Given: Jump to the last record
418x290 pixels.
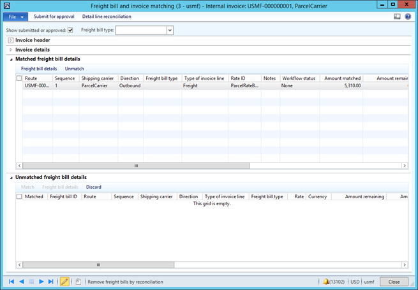Looking at the screenshot, I should 51,281.
